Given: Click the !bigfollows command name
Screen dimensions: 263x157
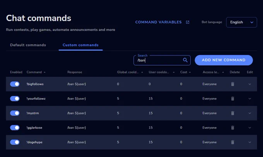Looking at the screenshot, I should [35, 84].
